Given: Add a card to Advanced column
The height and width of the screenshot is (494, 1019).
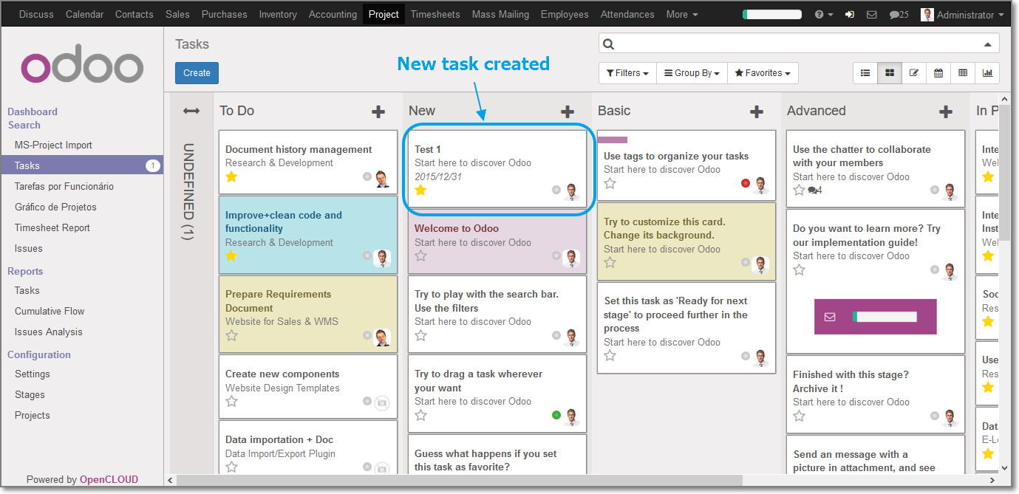Looking at the screenshot, I should point(946,112).
